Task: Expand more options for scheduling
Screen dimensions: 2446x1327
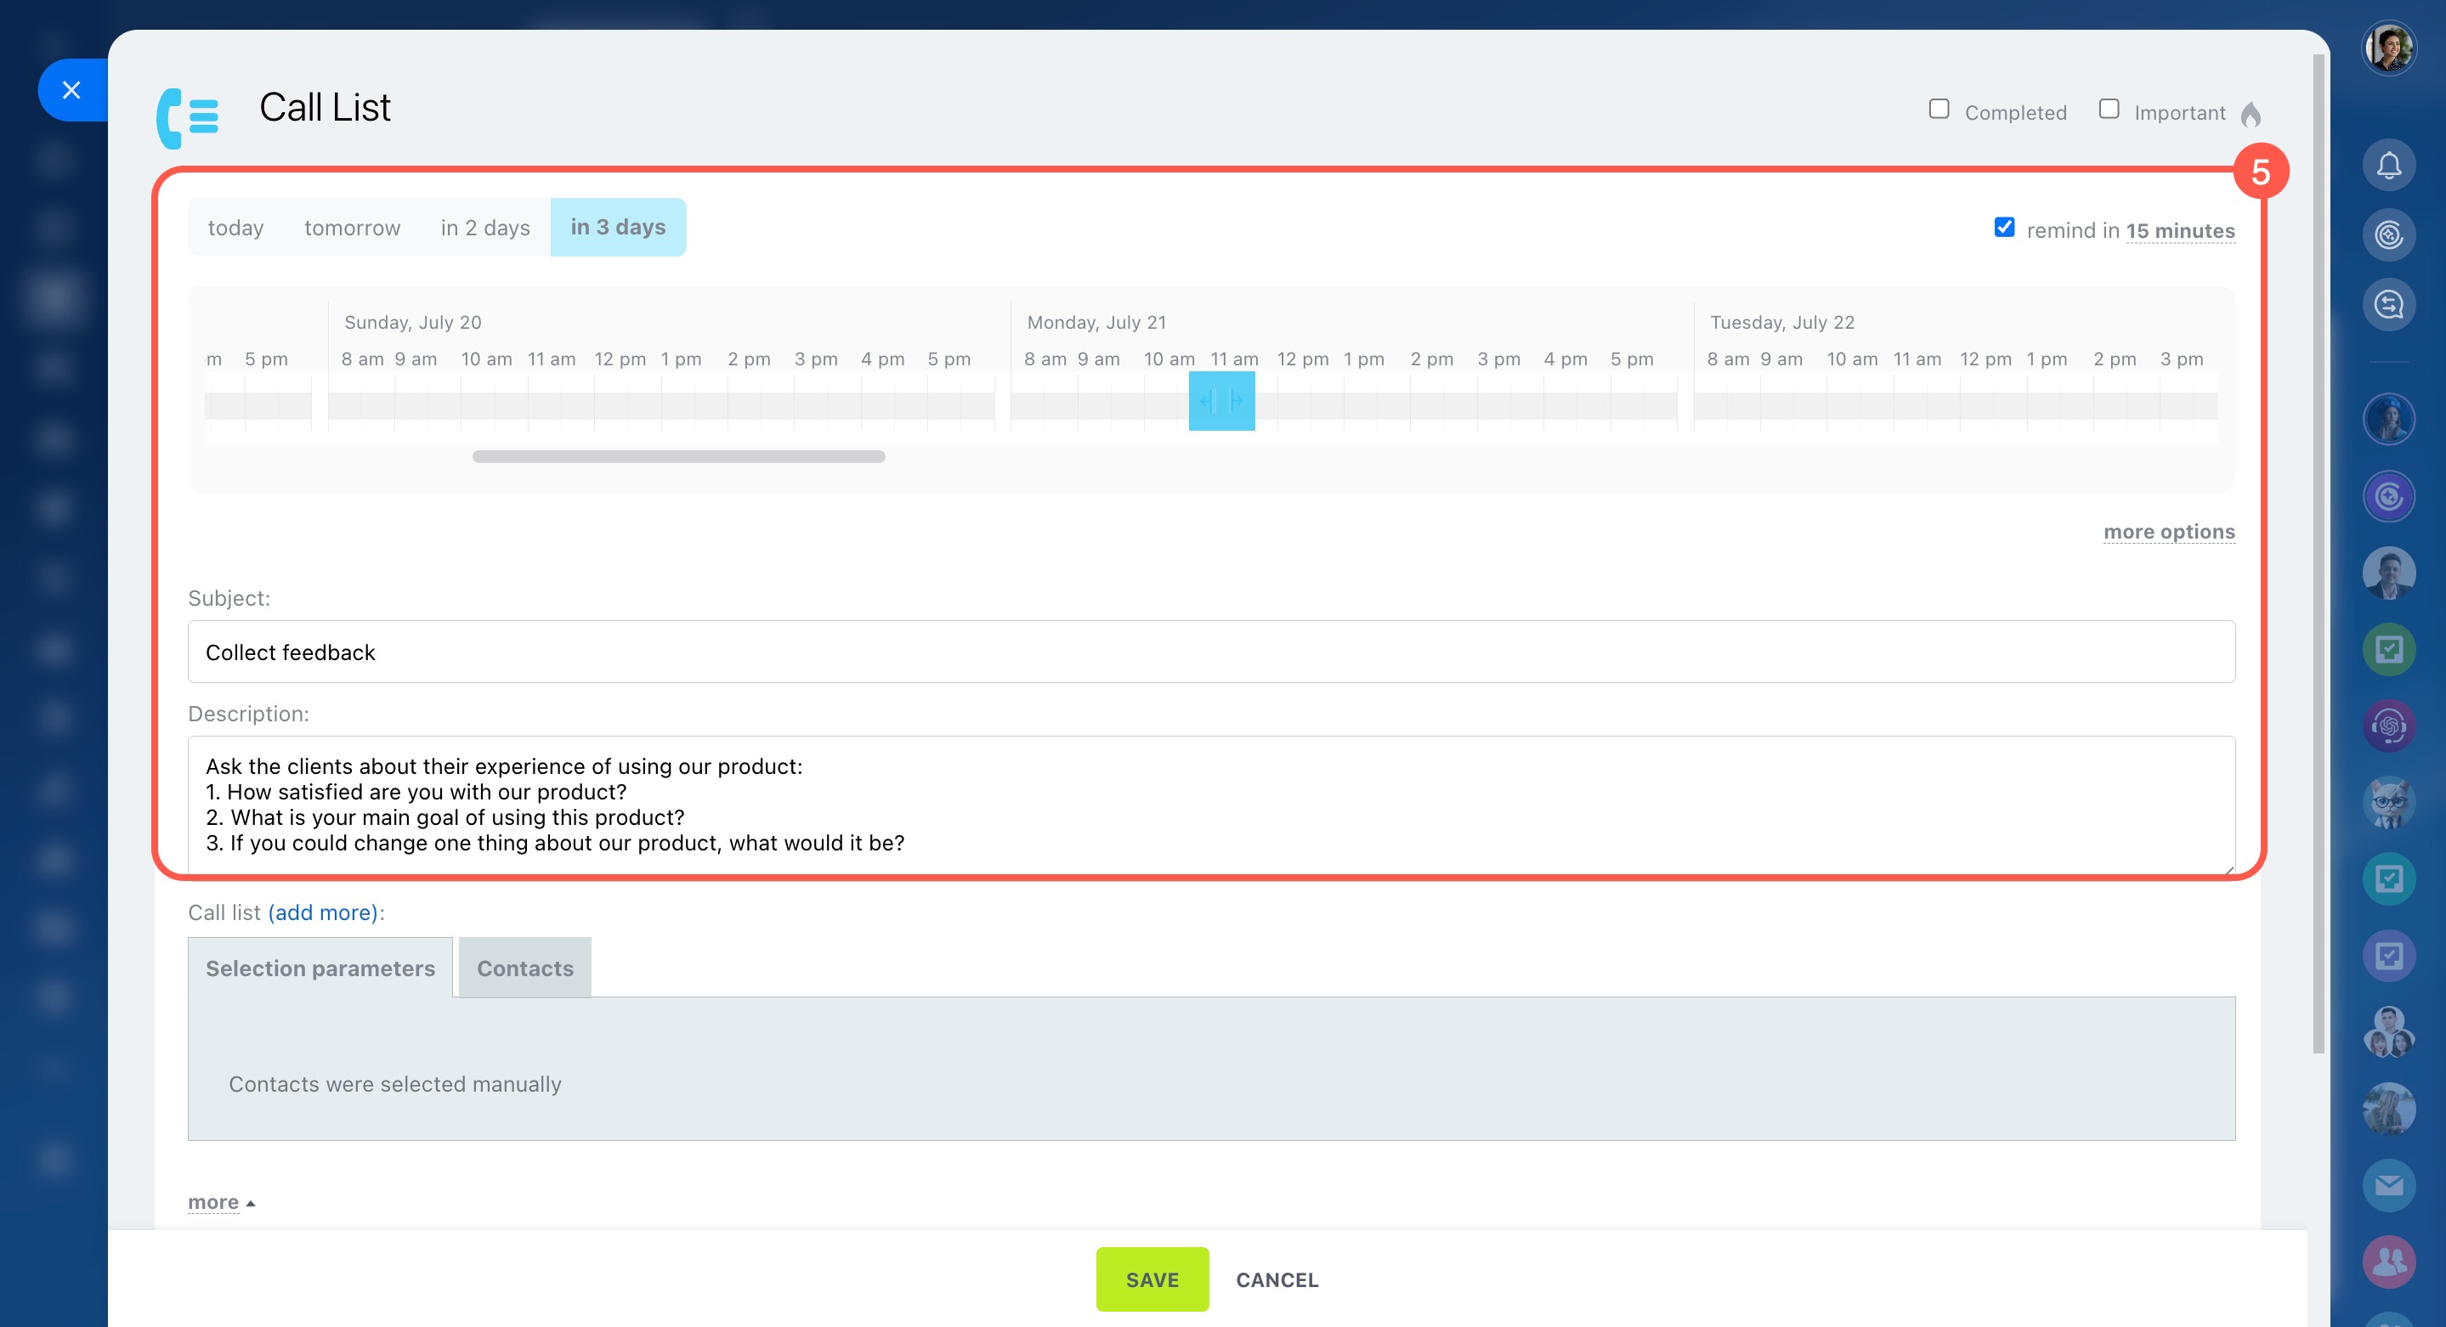Action: [2169, 532]
